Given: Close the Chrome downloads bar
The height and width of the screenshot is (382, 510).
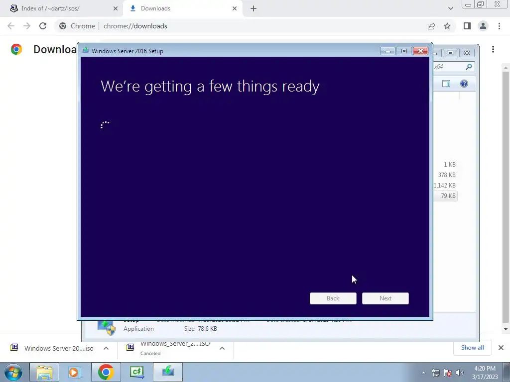Looking at the screenshot, I should pos(501,348).
